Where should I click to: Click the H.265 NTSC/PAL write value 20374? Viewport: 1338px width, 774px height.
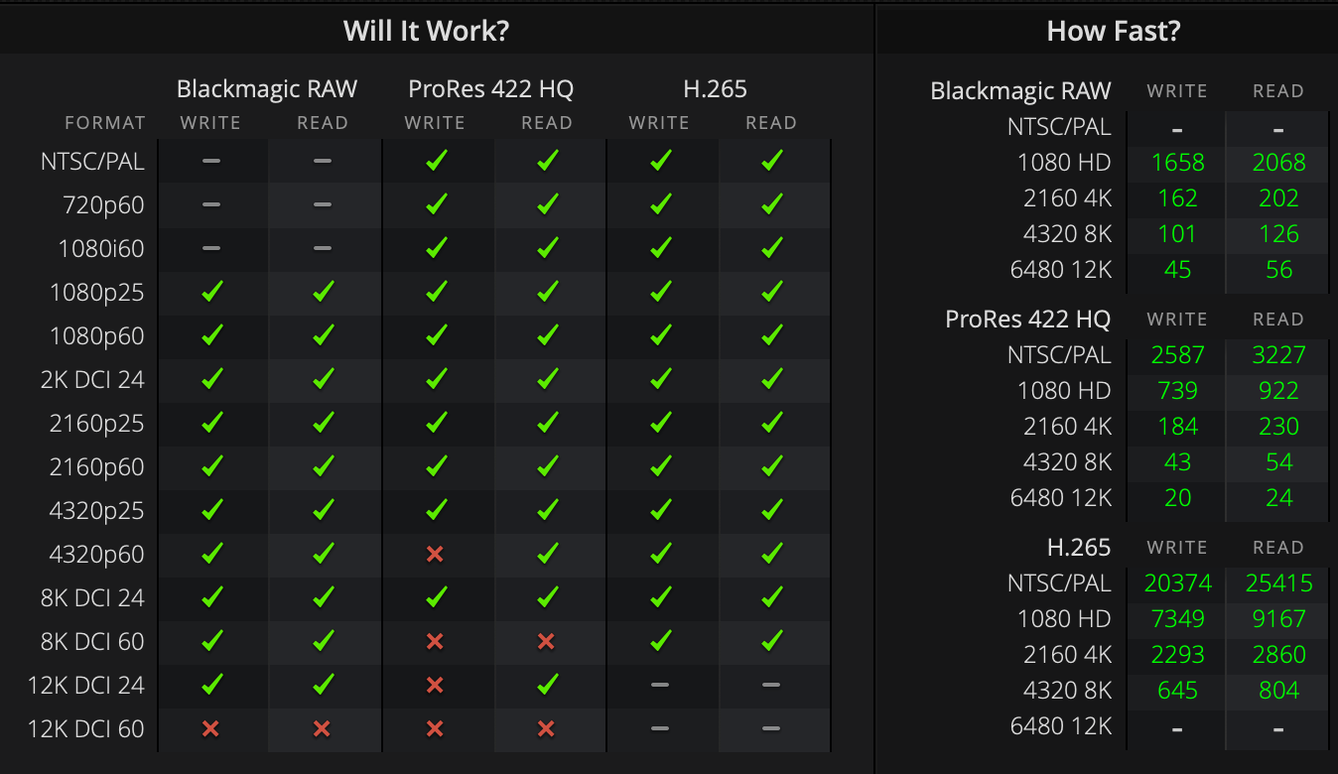pyautogui.click(x=1177, y=583)
